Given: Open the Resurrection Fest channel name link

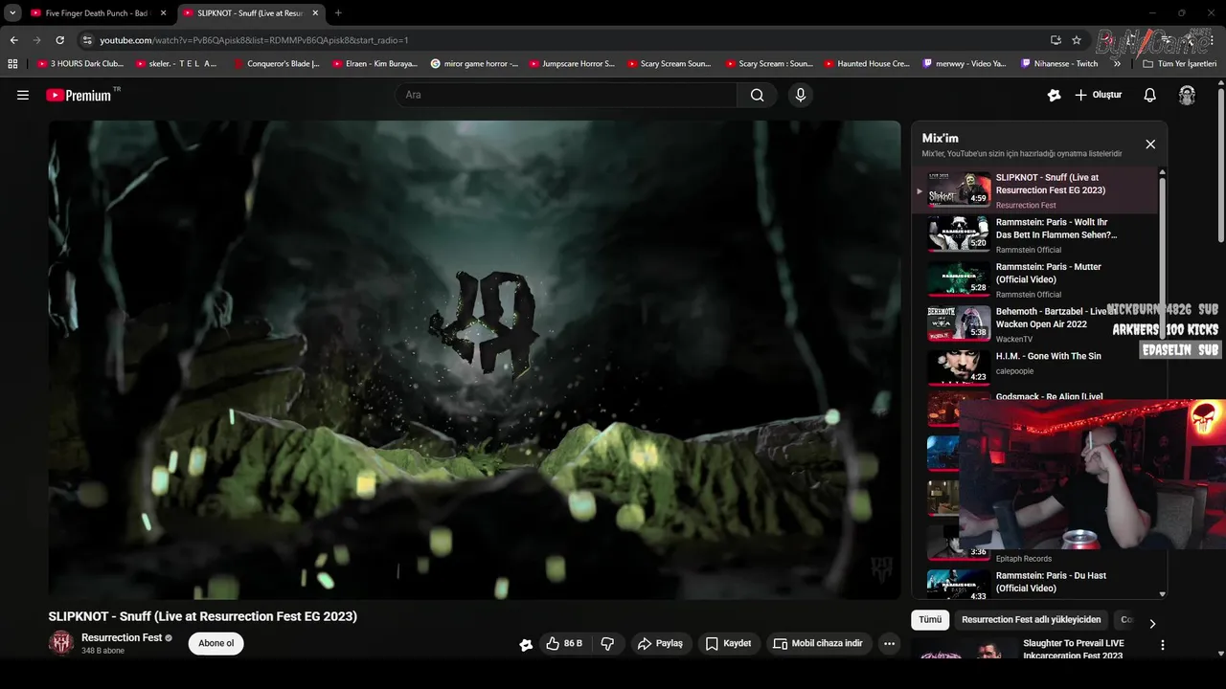Looking at the screenshot, I should (x=122, y=637).
